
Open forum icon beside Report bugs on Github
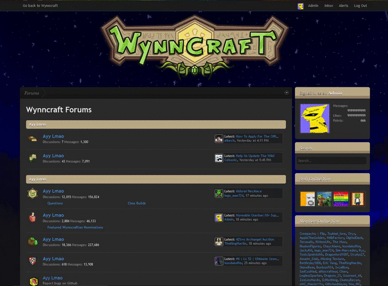pyautogui.click(x=33, y=281)
